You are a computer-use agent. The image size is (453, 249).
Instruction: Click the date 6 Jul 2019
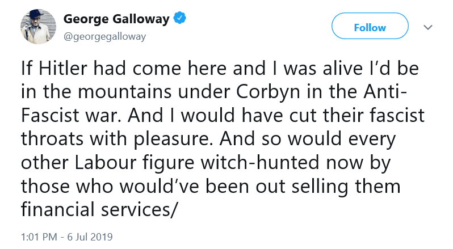90,237
